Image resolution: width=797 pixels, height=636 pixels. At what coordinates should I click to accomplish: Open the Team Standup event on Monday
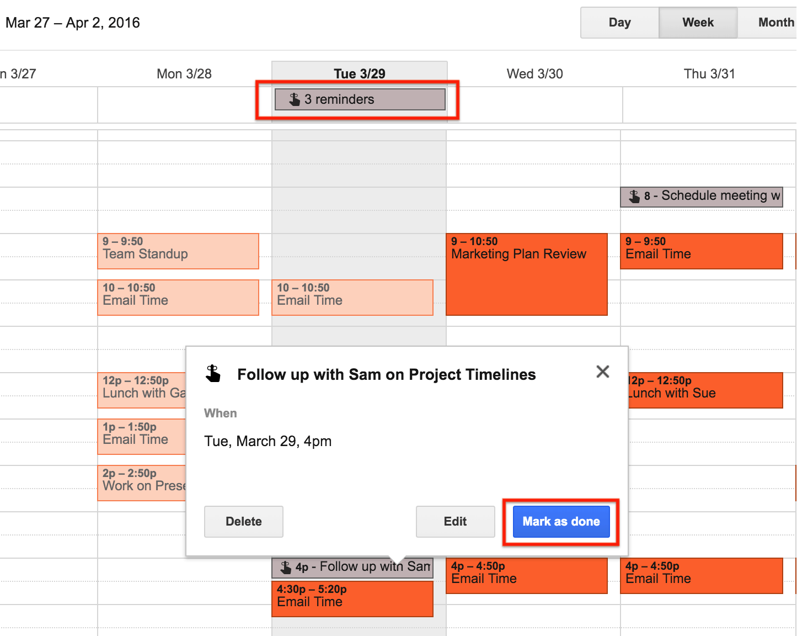[x=178, y=251]
